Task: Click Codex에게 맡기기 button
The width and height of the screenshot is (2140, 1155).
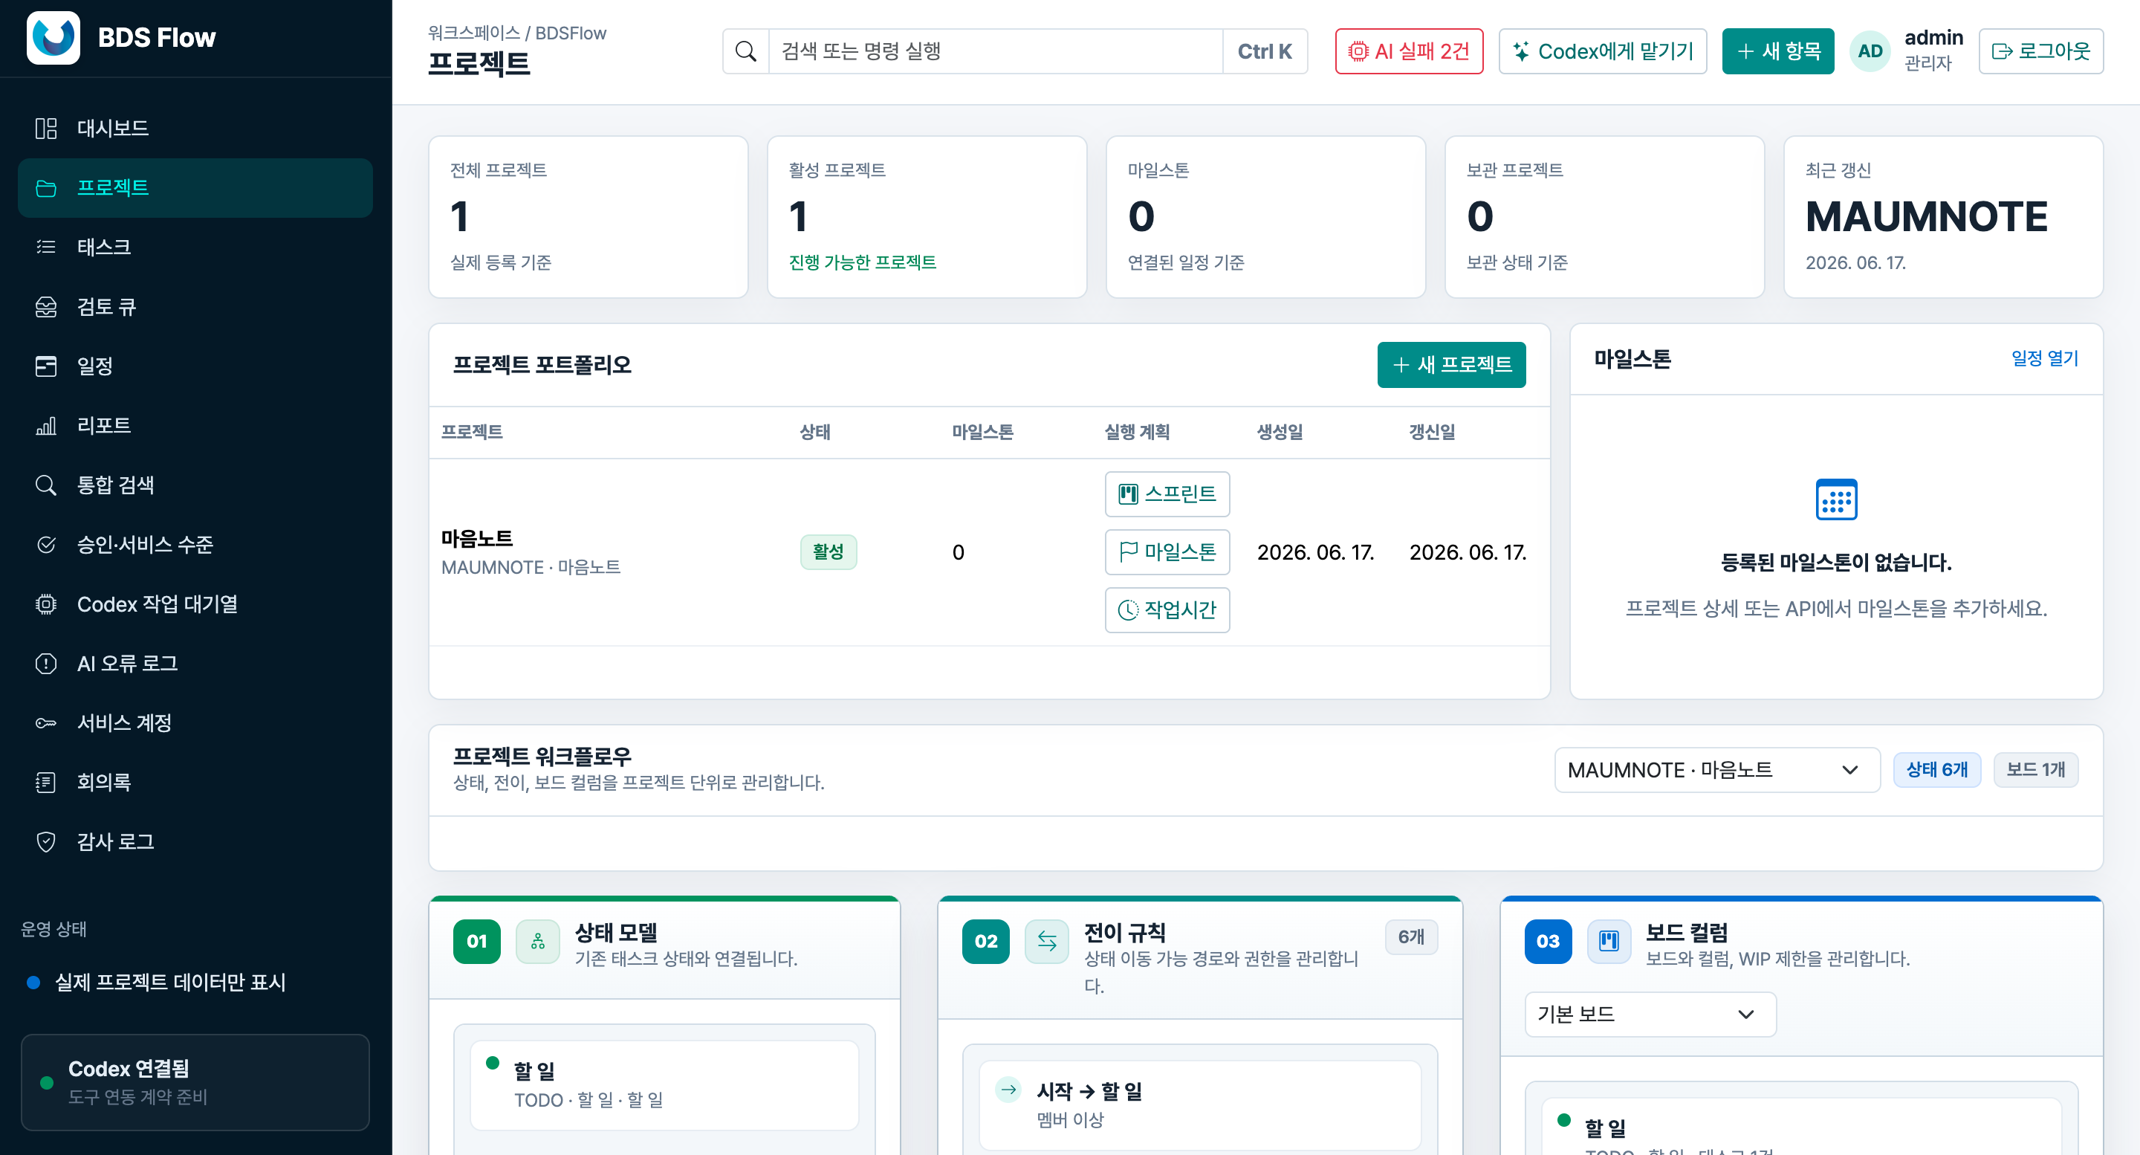Action: pos(1603,51)
